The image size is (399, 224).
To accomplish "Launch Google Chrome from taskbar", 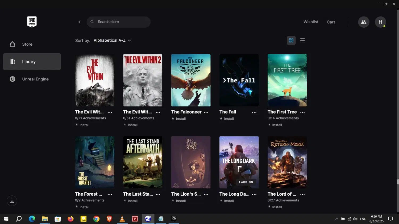I will 96,219.
